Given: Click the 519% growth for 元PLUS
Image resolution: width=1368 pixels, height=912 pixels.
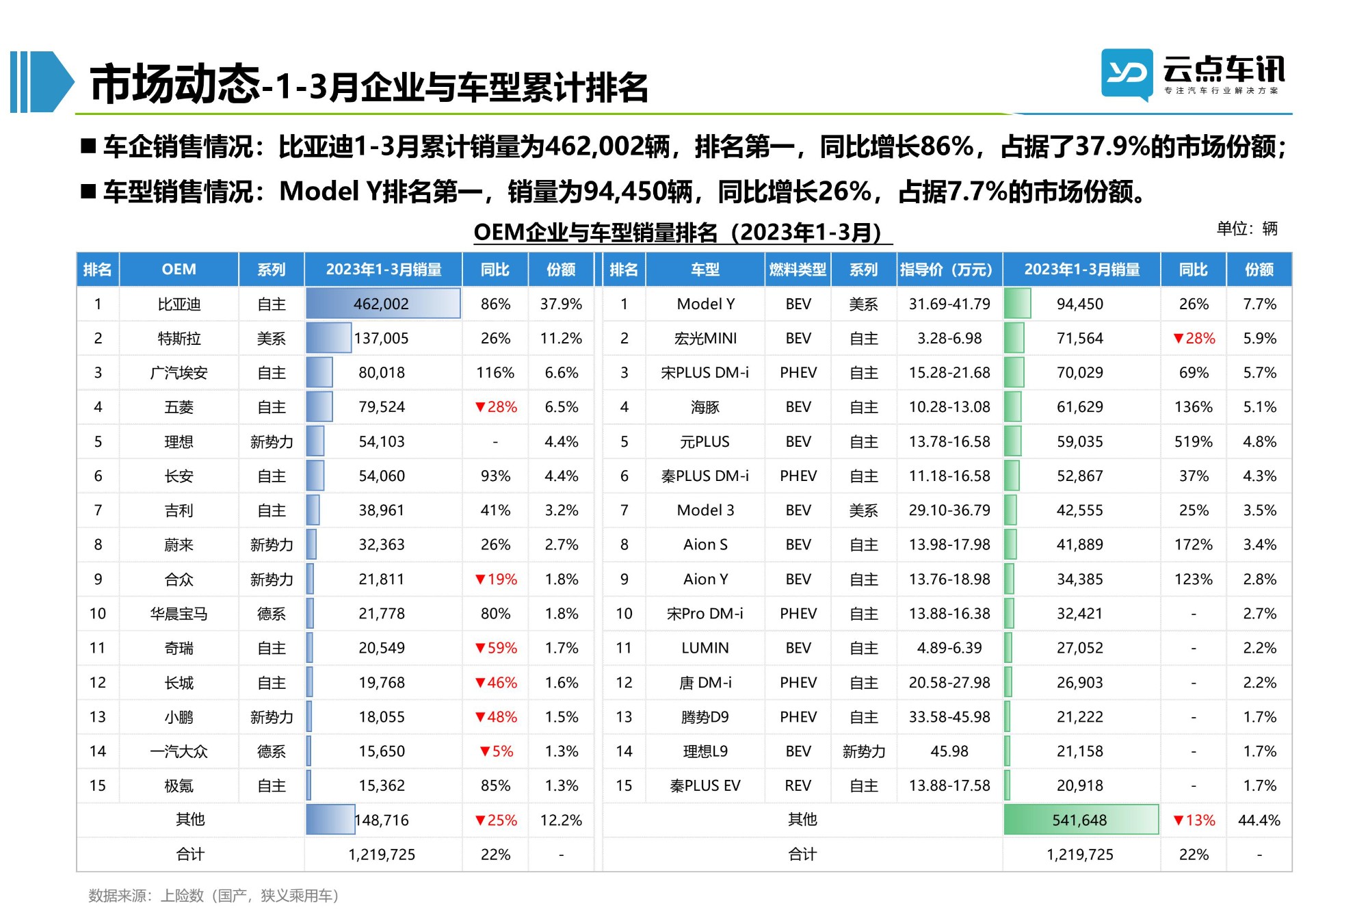Looking at the screenshot, I should click(x=1194, y=441).
